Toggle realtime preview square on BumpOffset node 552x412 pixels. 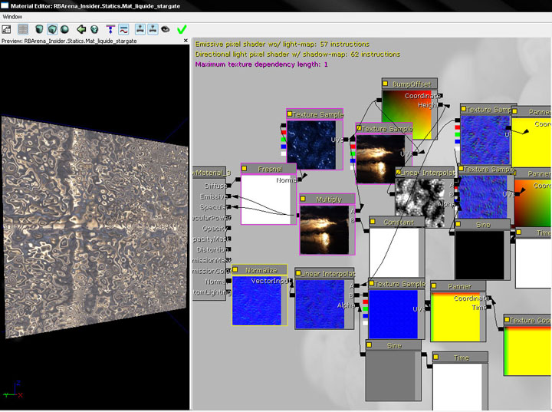[385, 84]
